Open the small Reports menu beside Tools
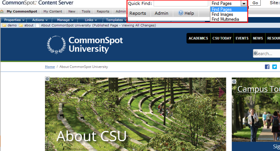Viewport: 280px width, 151px height. 103,11
